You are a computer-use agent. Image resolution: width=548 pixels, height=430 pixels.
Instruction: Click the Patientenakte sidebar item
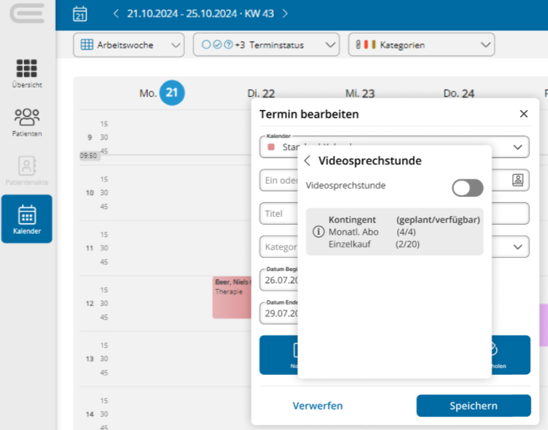tap(27, 170)
